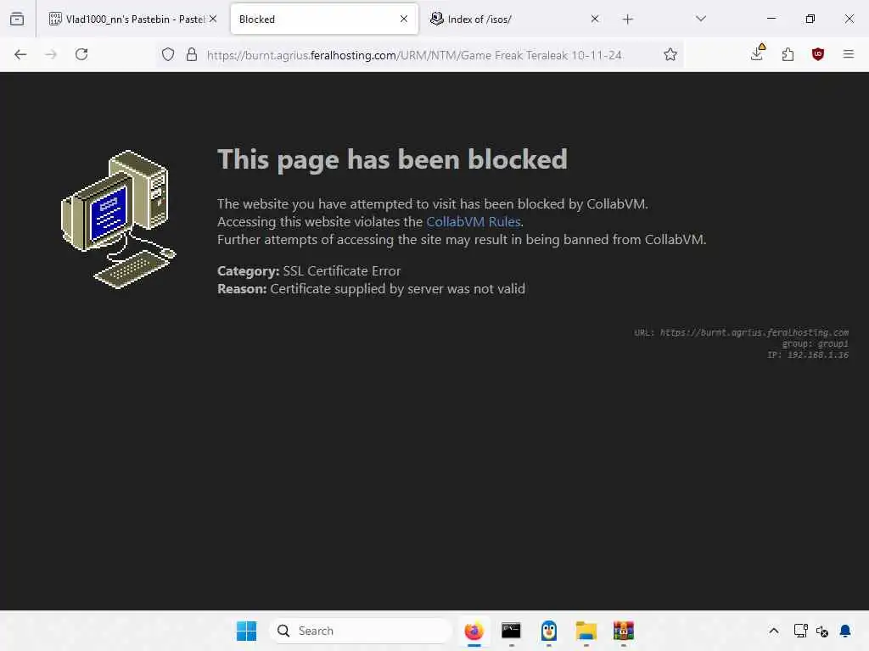The width and height of the screenshot is (869, 651).
Task: Show hidden system tray icons
Action: click(x=774, y=631)
